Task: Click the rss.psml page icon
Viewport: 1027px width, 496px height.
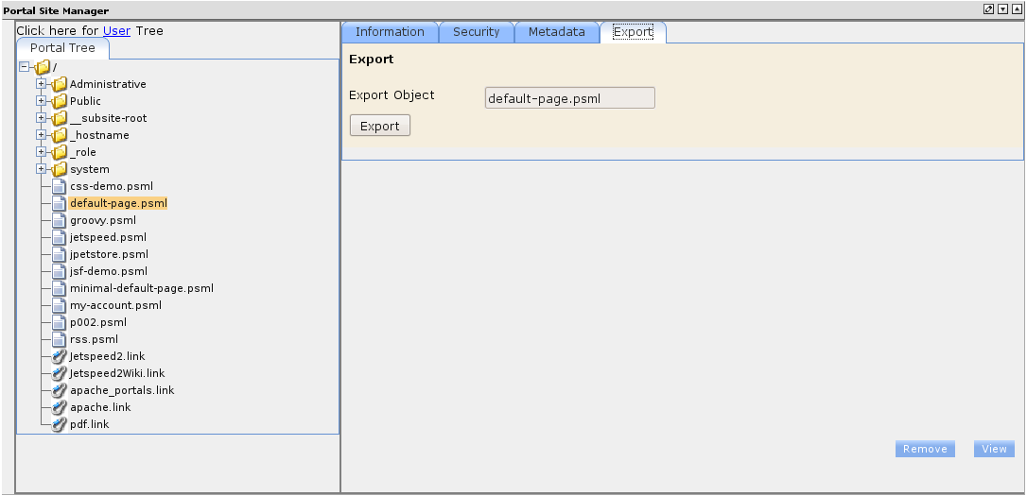Action: (60, 339)
